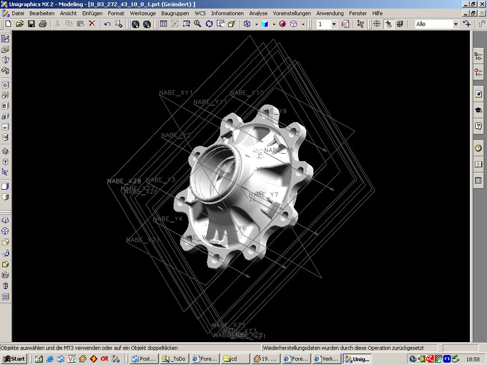This screenshot has height=365, width=487.
Task: Select the Rotate view tool
Action: [209, 24]
